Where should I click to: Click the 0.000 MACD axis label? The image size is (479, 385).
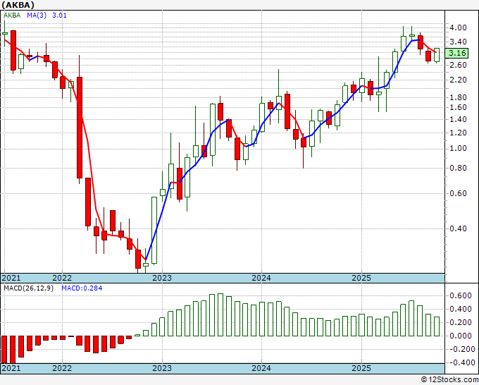click(461, 336)
